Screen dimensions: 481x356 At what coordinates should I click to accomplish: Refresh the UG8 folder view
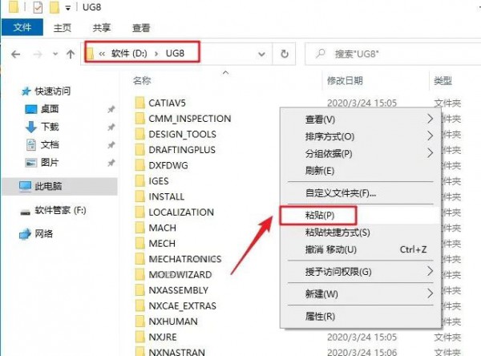click(285, 54)
